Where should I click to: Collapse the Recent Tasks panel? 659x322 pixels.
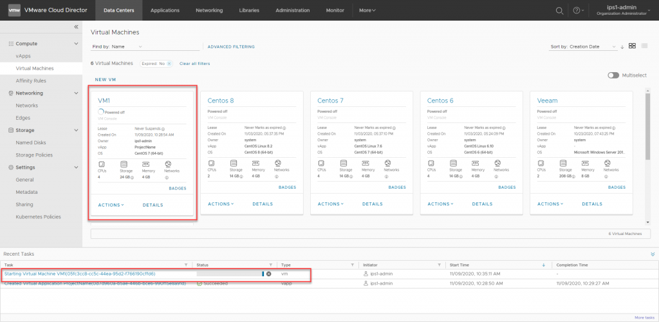point(653,255)
